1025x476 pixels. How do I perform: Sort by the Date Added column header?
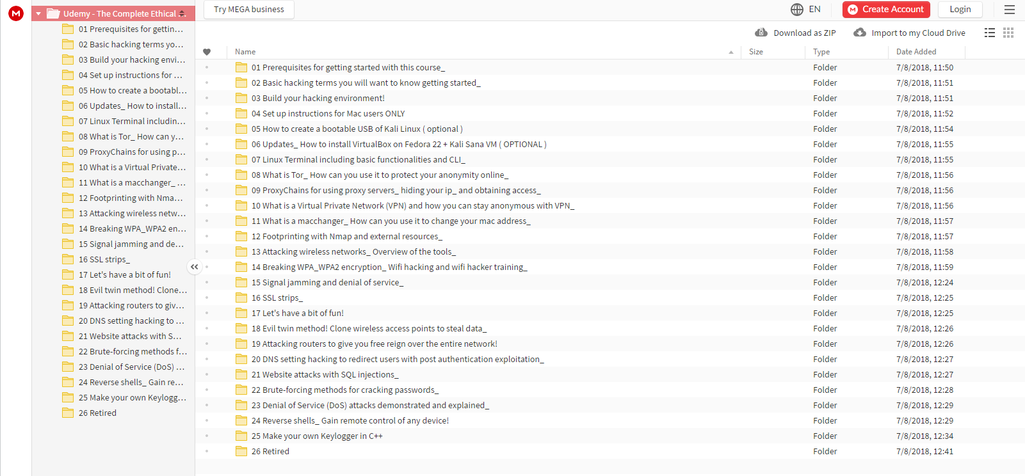916,52
